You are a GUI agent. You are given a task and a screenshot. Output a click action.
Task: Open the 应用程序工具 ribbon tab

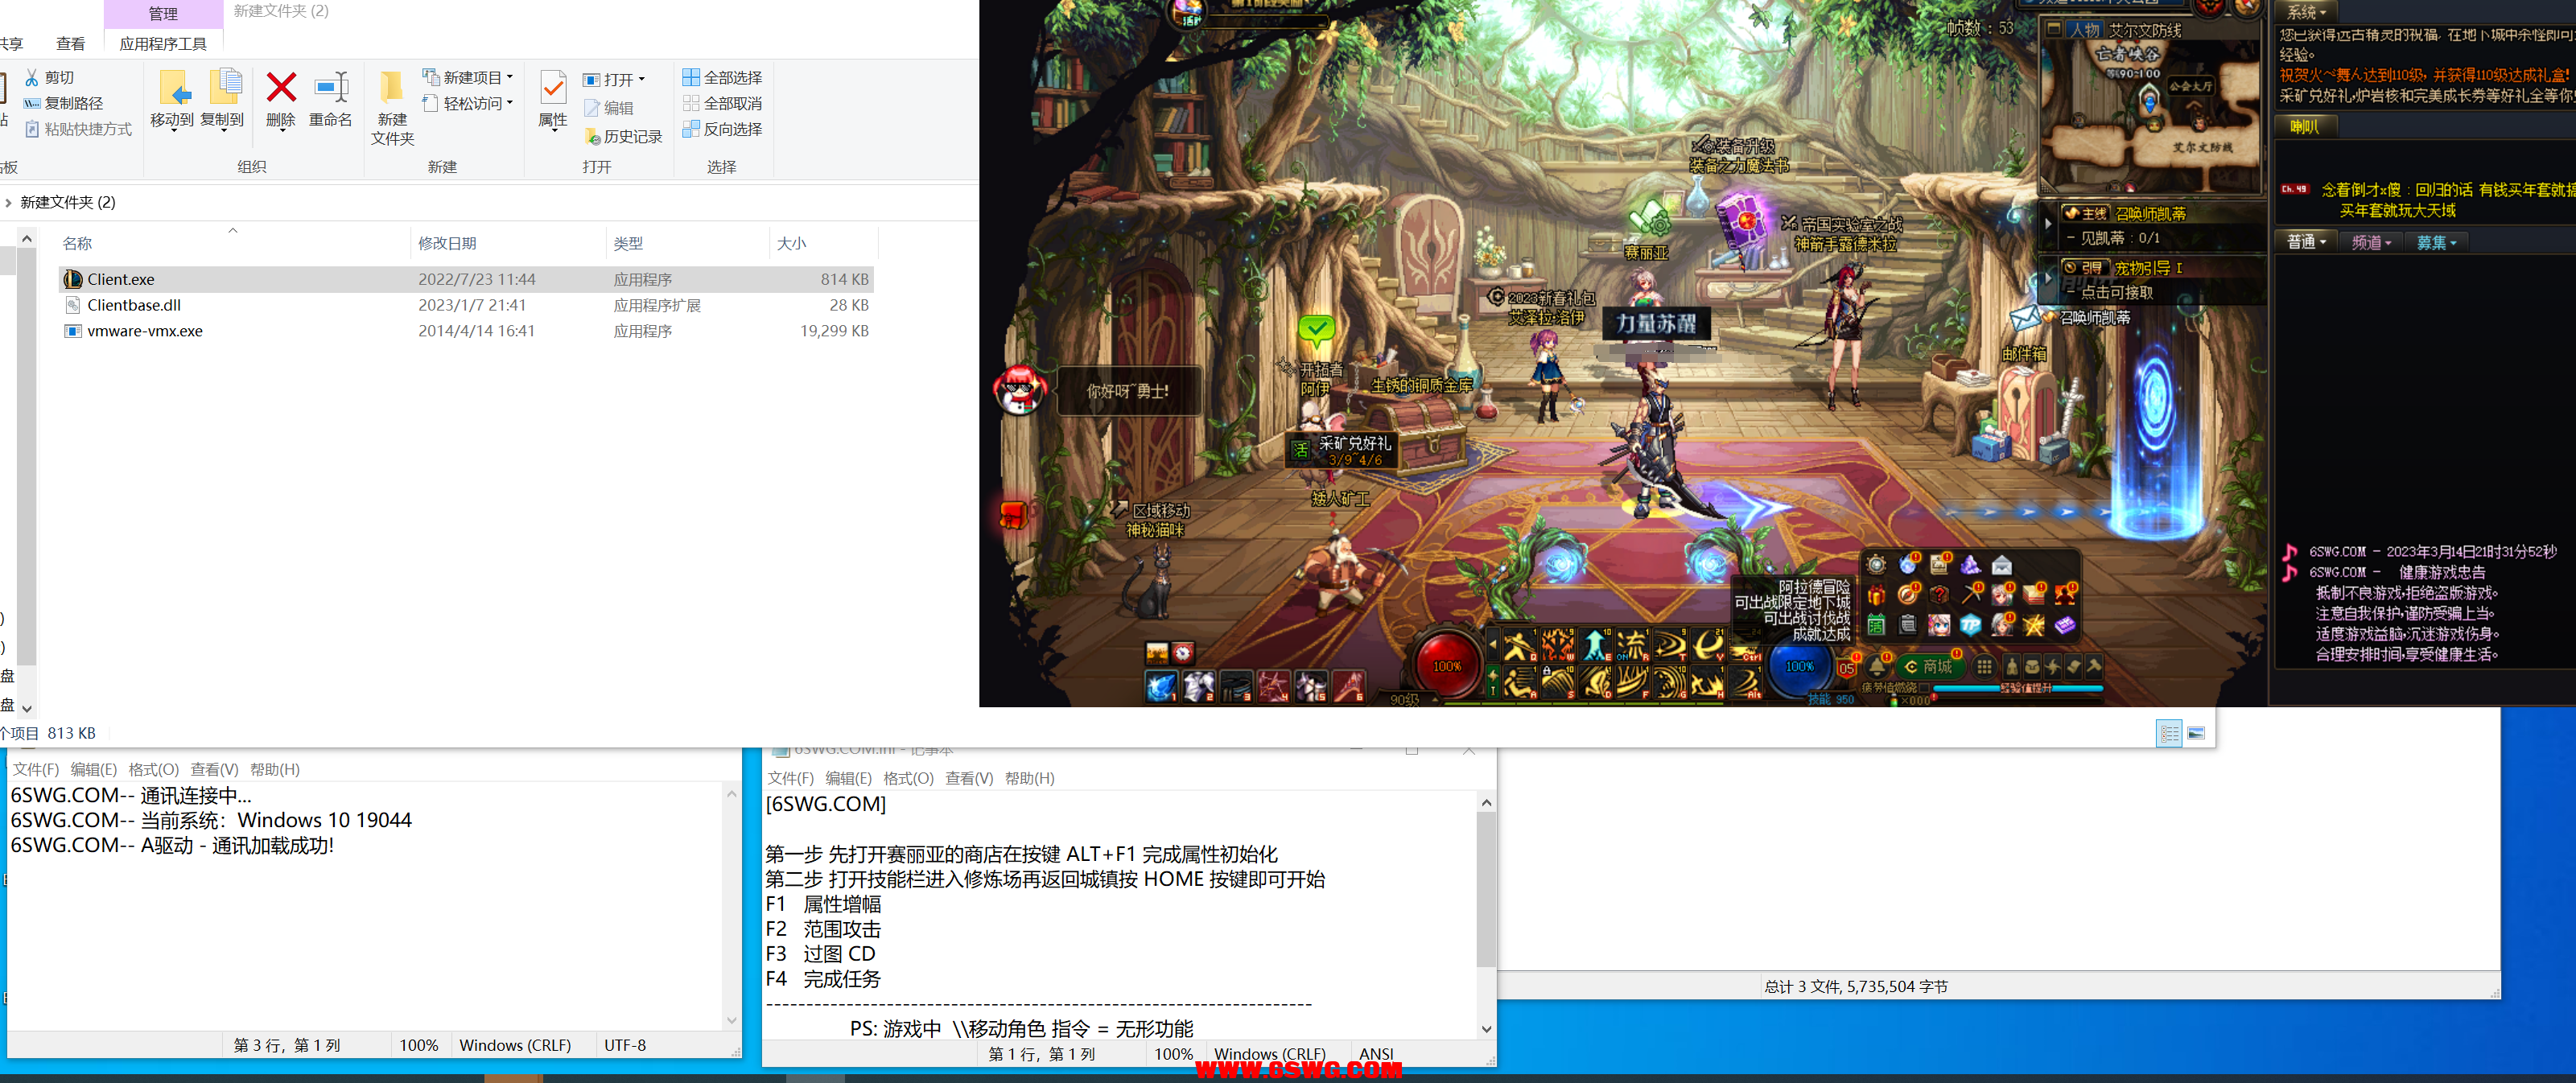[x=163, y=43]
